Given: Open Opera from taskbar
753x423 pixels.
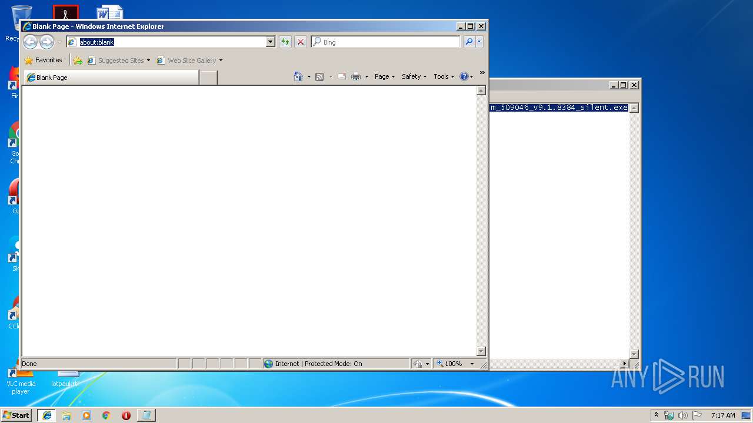Looking at the screenshot, I should 126,415.
